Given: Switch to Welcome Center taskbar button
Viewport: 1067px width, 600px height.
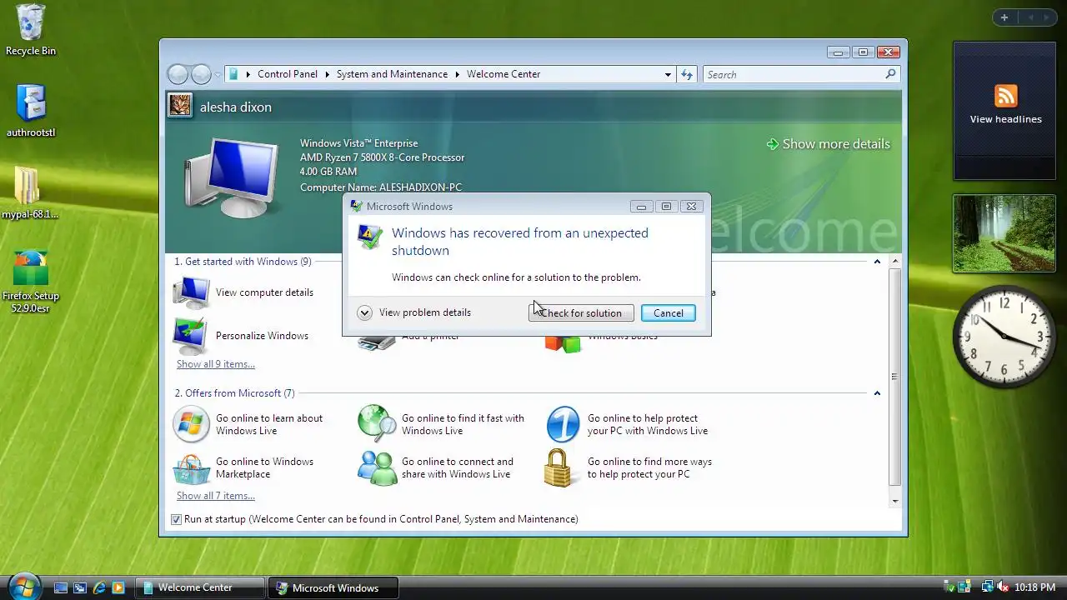Looking at the screenshot, I should 199,587.
